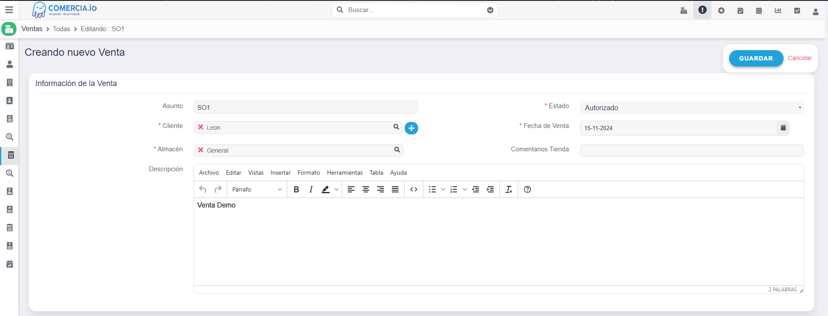
Task: Open the calendar with checkmark icon
Action: pos(740,11)
